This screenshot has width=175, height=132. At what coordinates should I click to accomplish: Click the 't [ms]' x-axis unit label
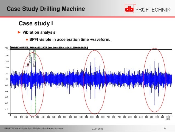(168, 119)
